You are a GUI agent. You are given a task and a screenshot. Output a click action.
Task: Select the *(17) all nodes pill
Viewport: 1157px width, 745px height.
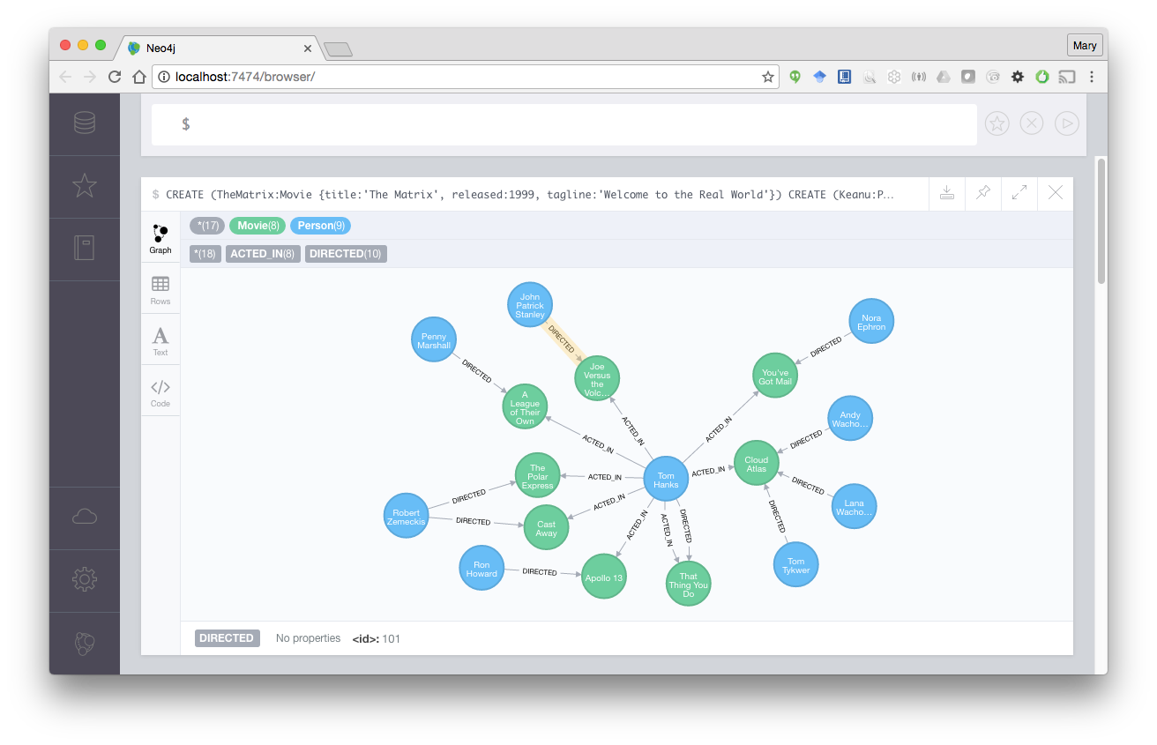(x=207, y=226)
